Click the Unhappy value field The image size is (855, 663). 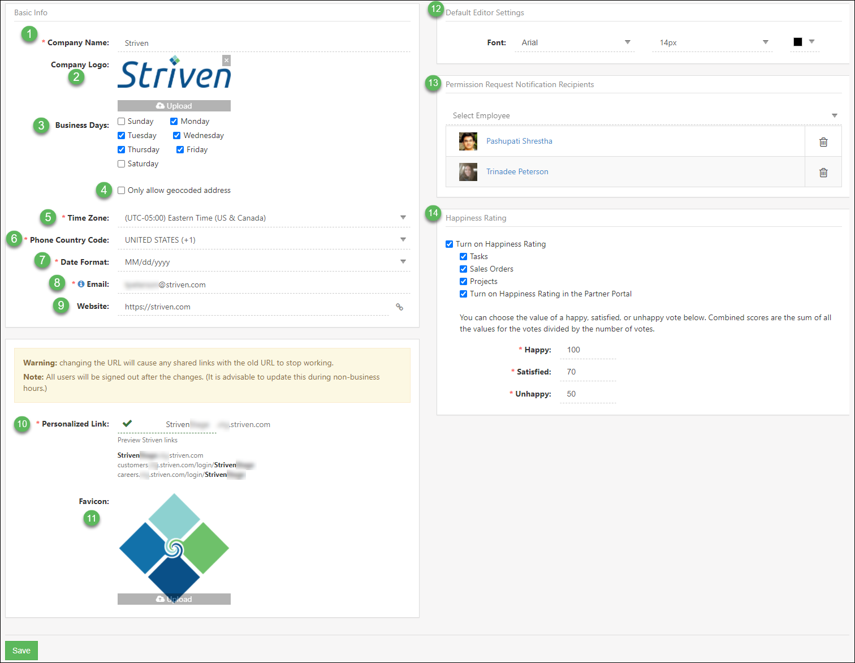click(588, 394)
